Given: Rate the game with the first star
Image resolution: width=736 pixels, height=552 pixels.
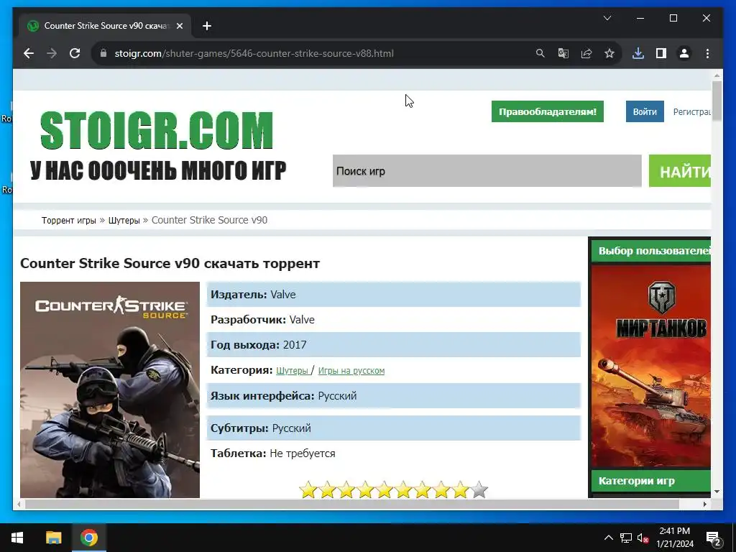Looking at the screenshot, I should 308,489.
